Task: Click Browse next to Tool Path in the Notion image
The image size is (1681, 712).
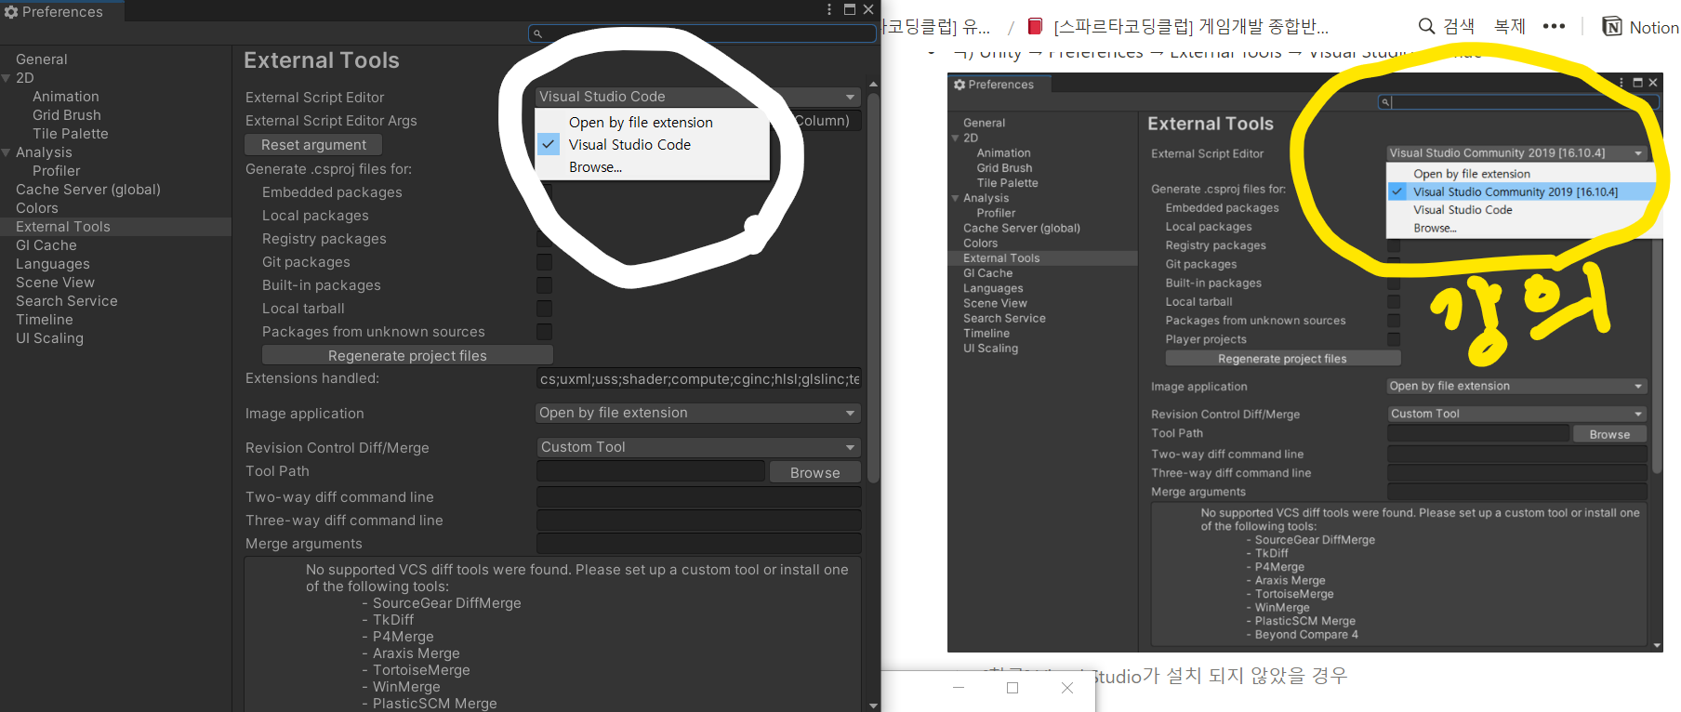Action: click(1609, 434)
